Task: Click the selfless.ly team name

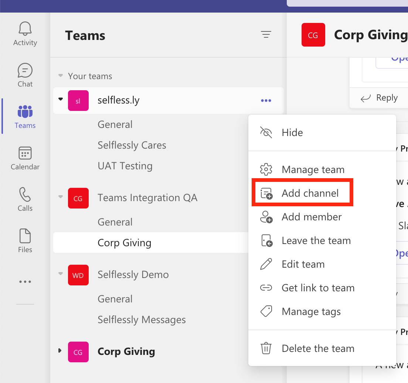Action: pyautogui.click(x=119, y=100)
